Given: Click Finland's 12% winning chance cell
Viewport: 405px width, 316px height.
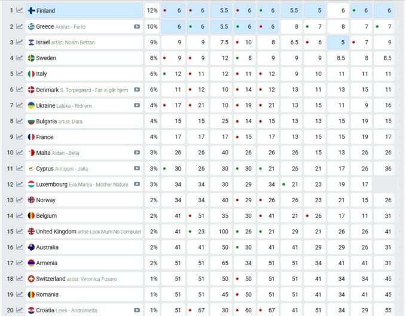Looking at the screenshot, I should (x=153, y=11).
